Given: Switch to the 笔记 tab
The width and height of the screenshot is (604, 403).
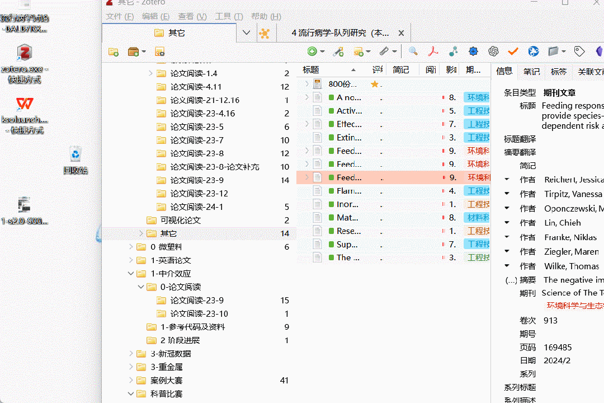Looking at the screenshot, I should 531,71.
